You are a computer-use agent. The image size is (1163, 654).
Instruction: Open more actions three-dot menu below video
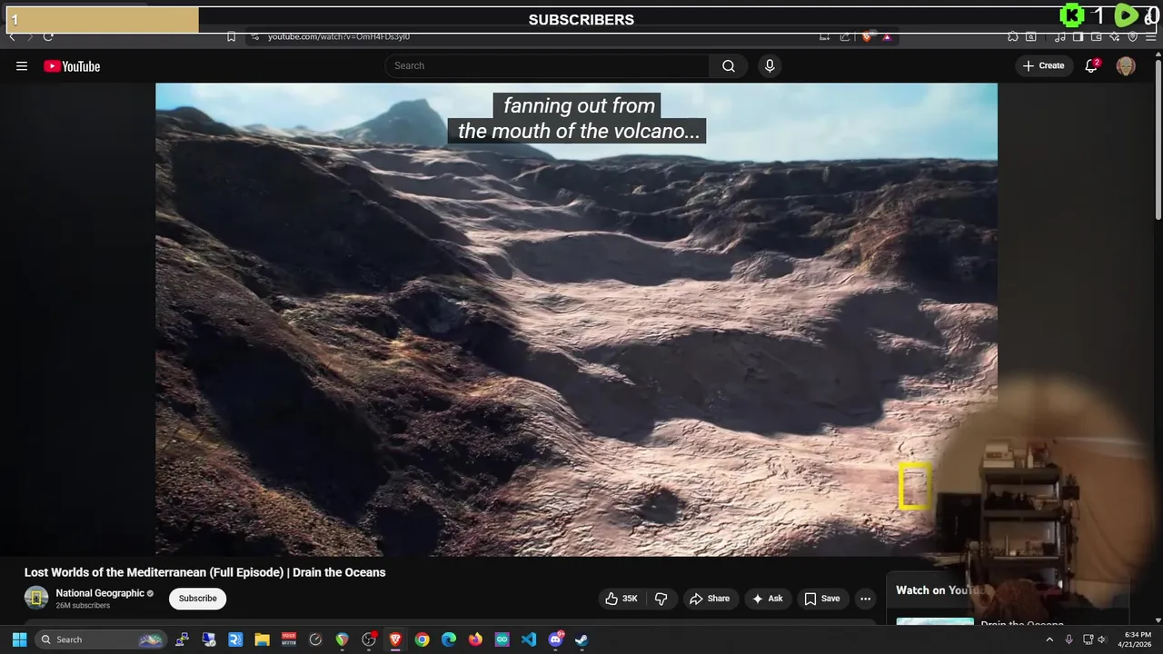(x=865, y=599)
